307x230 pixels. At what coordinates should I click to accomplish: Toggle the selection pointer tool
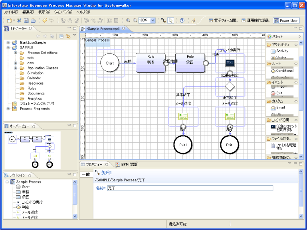171,20
